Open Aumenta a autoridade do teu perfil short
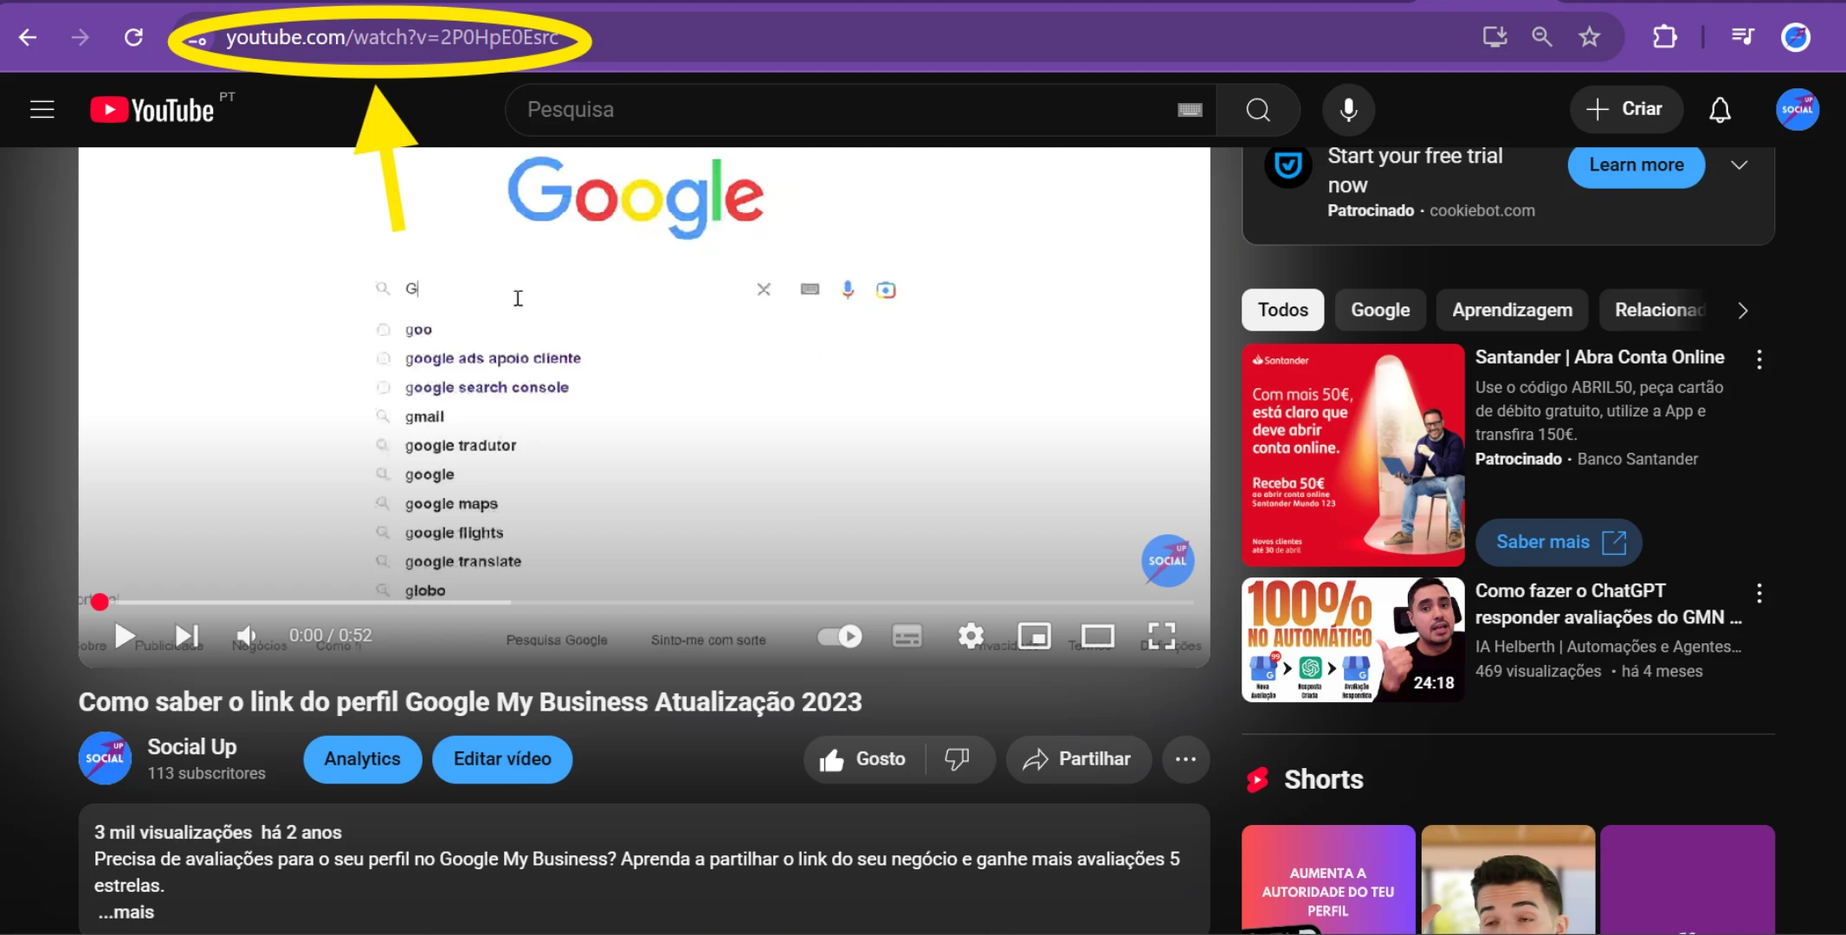The width and height of the screenshot is (1846, 935). tap(1328, 880)
